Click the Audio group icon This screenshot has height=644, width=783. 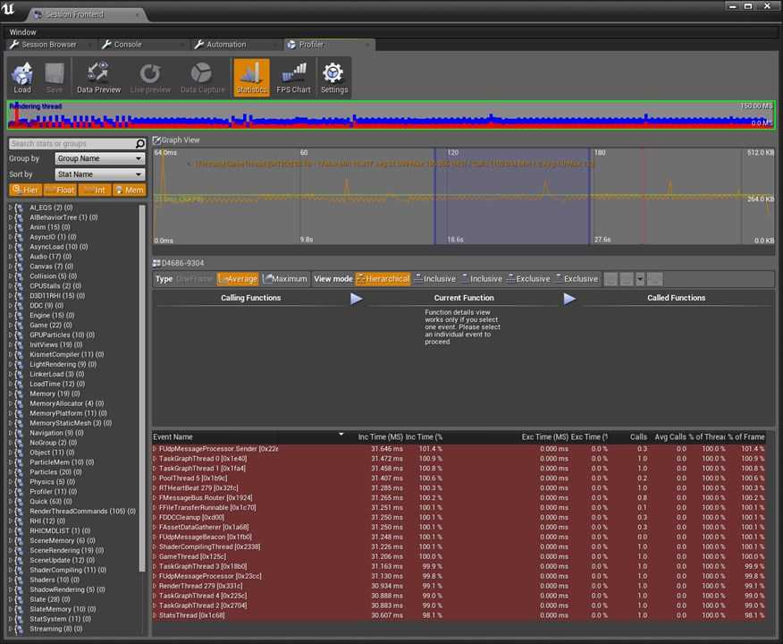click(x=20, y=257)
